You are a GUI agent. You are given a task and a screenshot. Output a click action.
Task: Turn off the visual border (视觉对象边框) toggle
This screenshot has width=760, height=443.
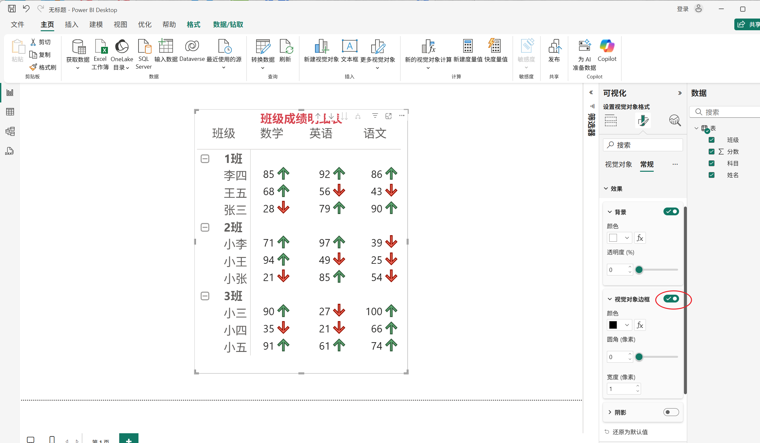click(671, 299)
